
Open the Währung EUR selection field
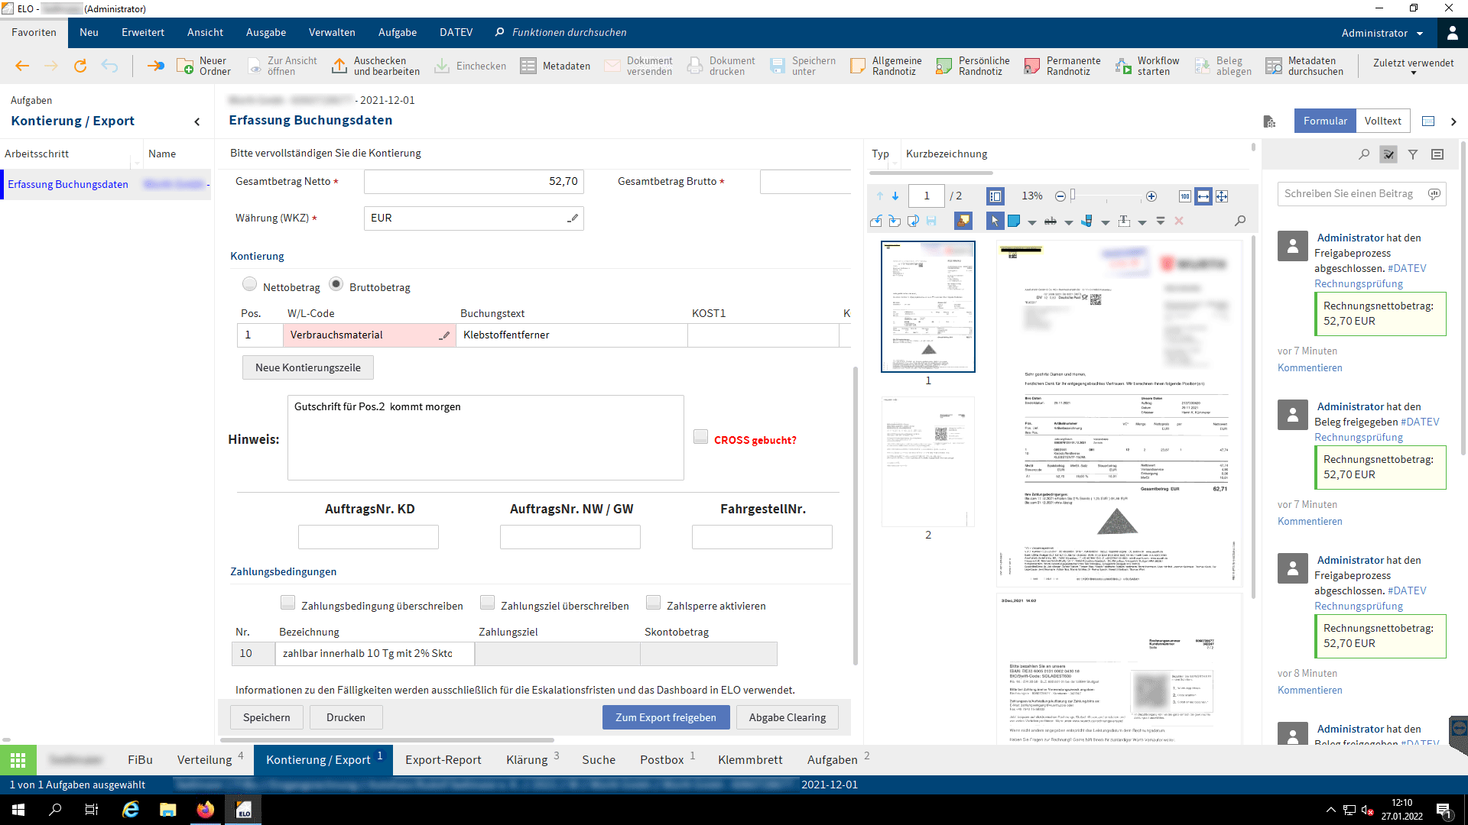point(473,218)
